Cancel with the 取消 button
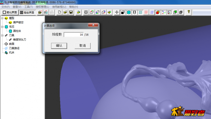211x119 pixels. [x=82, y=46]
